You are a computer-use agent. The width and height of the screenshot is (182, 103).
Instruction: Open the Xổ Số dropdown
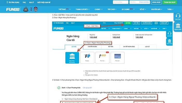[x=143, y=9]
